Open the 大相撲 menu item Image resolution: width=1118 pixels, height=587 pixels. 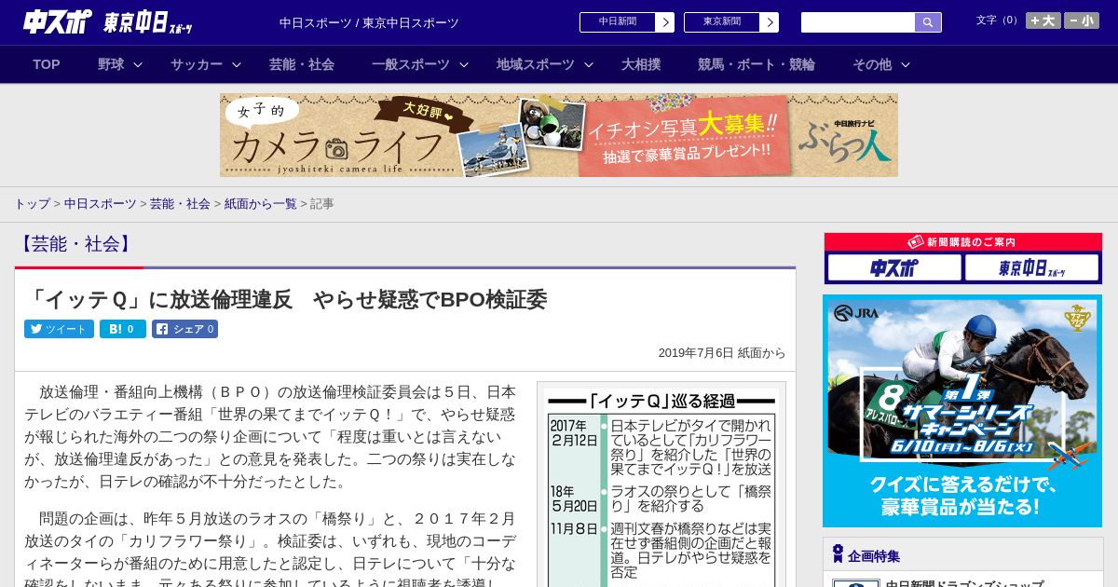[641, 64]
